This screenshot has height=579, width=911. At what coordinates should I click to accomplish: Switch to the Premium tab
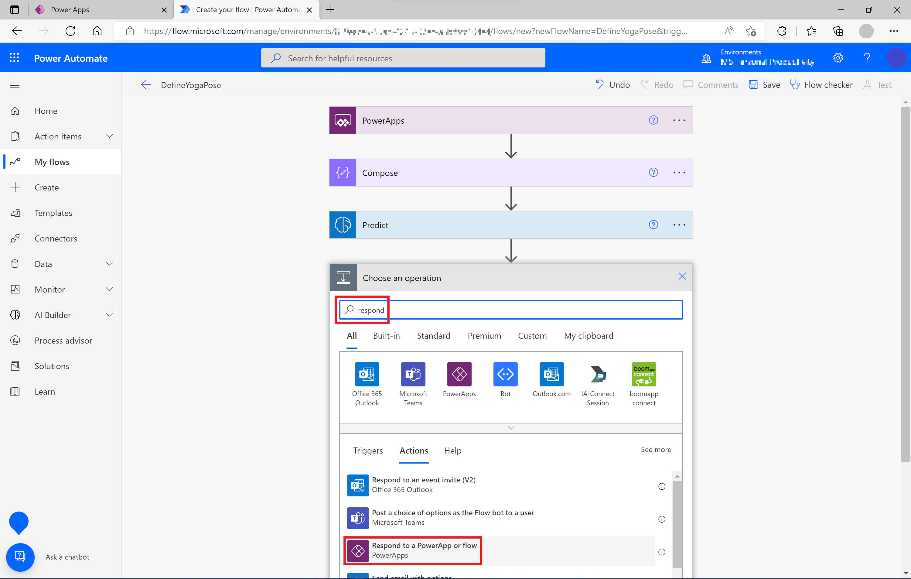[484, 336]
